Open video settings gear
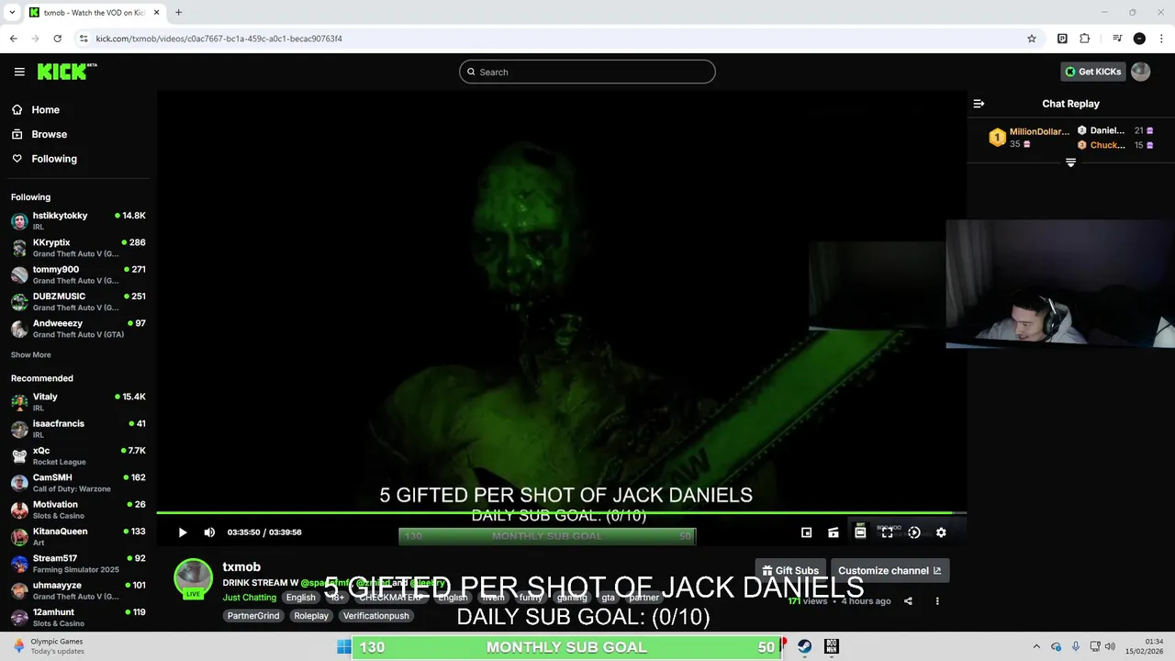The image size is (1175, 661). [x=941, y=532]
